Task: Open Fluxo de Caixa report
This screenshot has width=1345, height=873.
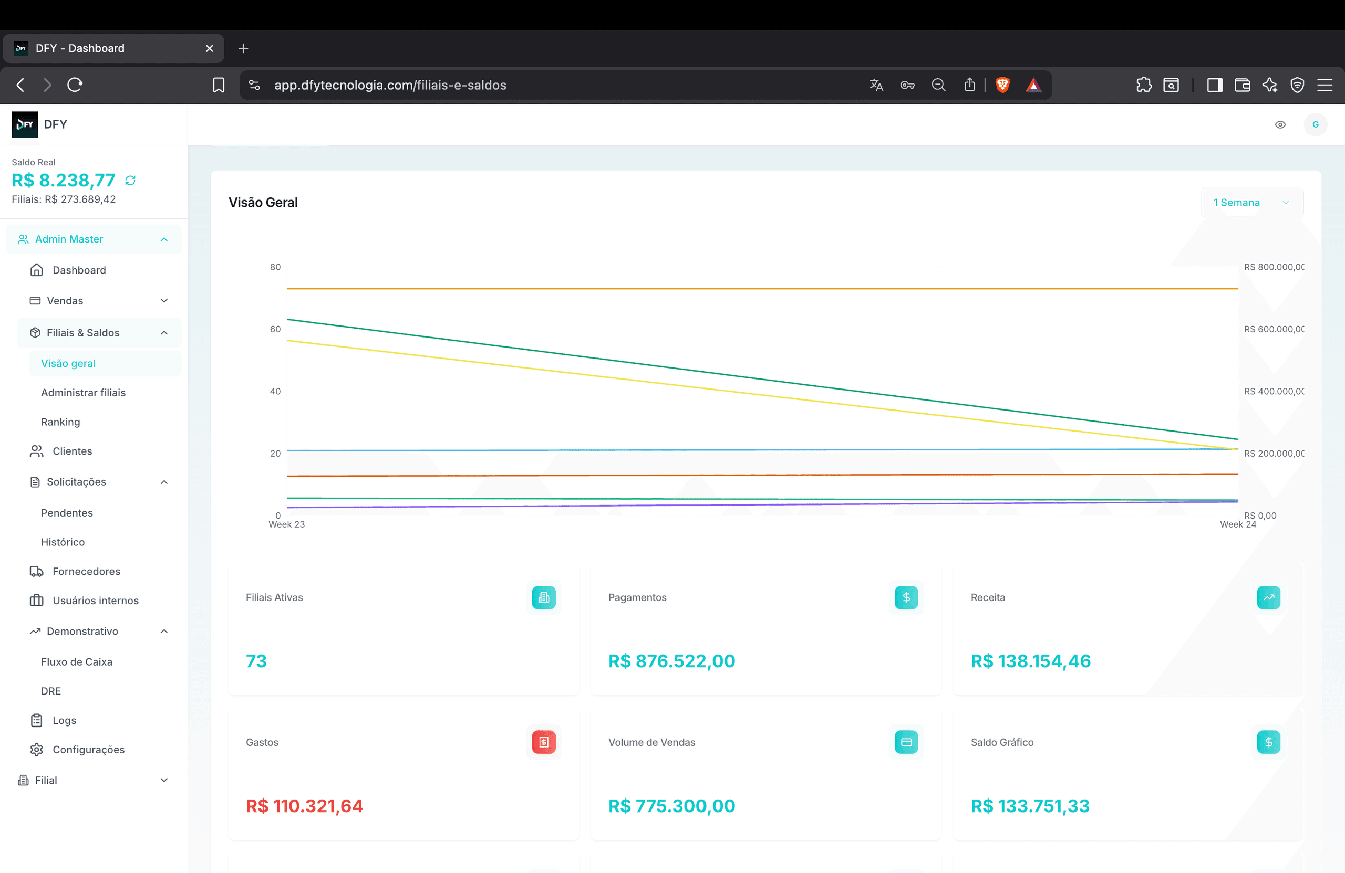Action: (76, 662)
